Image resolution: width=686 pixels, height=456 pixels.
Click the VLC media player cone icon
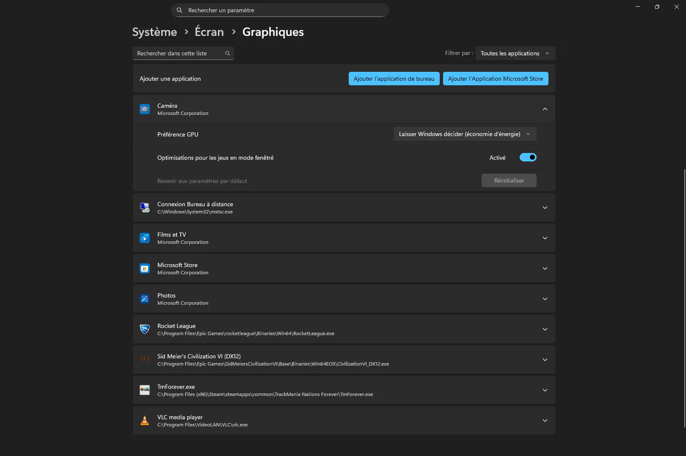coord(145,421)
